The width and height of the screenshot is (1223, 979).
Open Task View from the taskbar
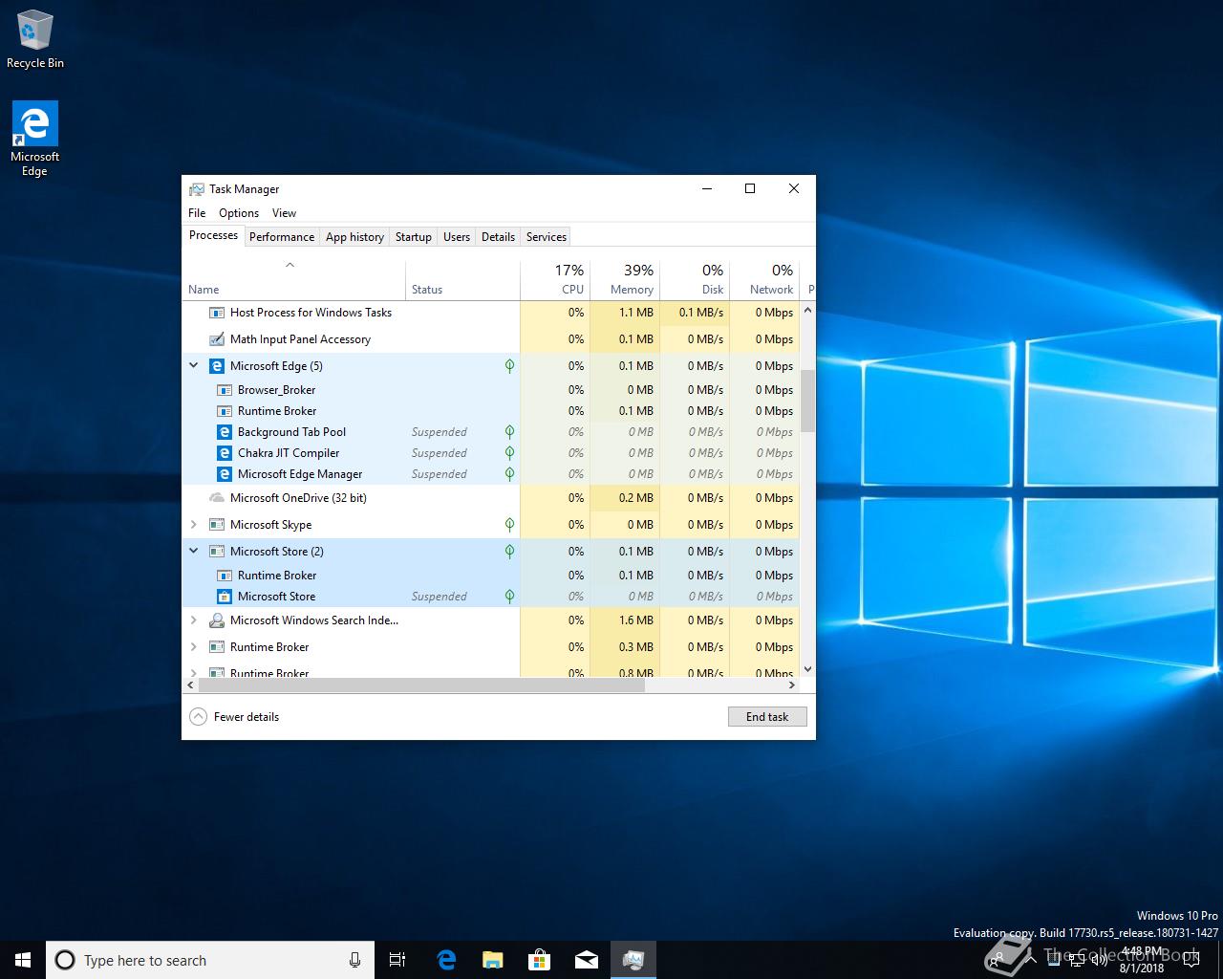pos(397,960)
